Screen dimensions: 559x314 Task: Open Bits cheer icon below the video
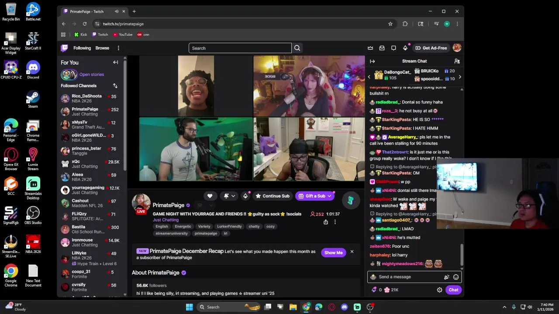pos(245,196)
